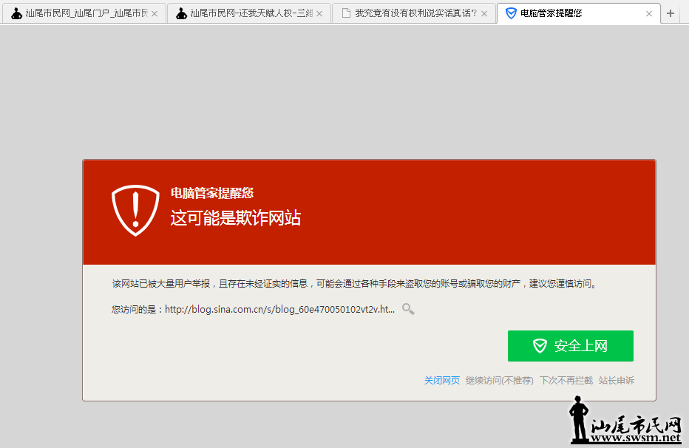Click the 关闭网页 link
689x448 pixels.
441,380
